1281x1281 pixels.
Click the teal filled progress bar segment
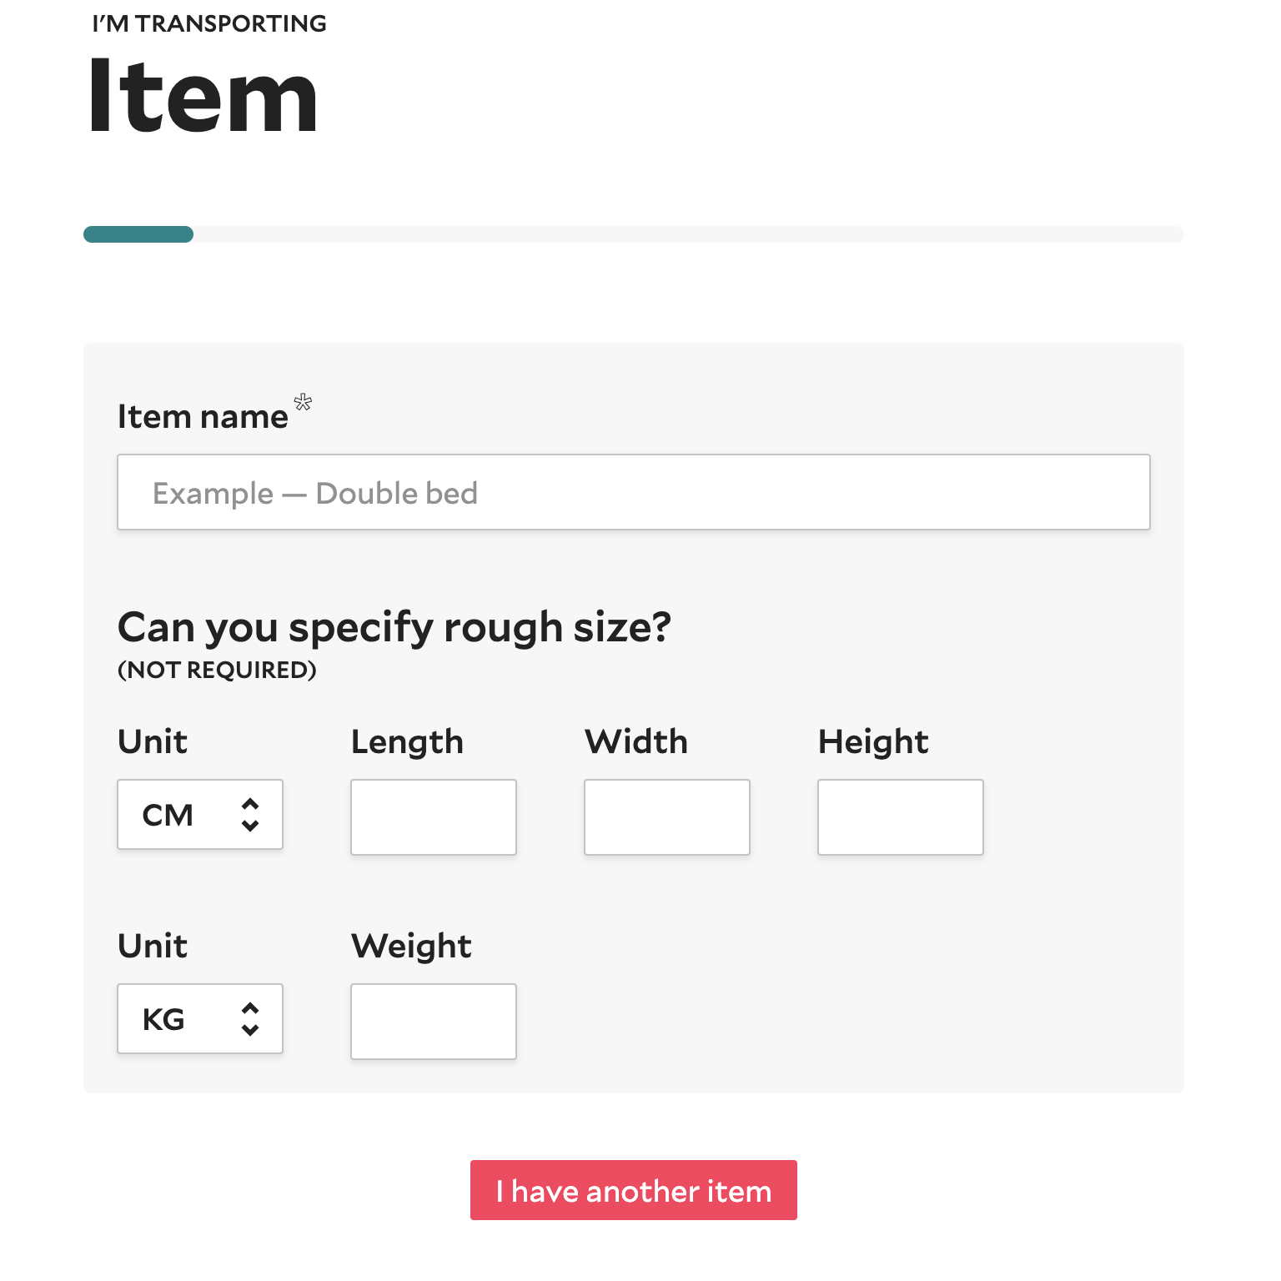138,234
